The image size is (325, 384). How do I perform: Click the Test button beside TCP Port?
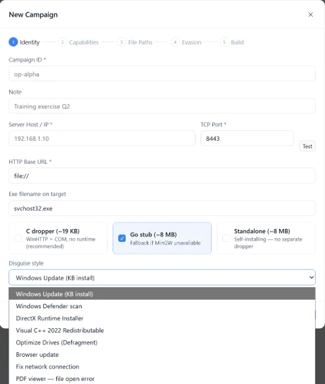(x=308, y=146)
